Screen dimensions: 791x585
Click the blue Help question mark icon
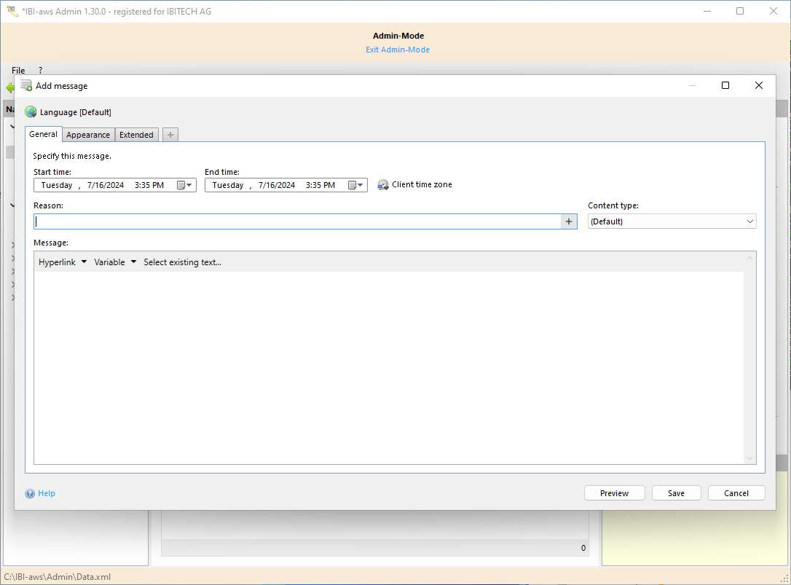tap(30, 493)
